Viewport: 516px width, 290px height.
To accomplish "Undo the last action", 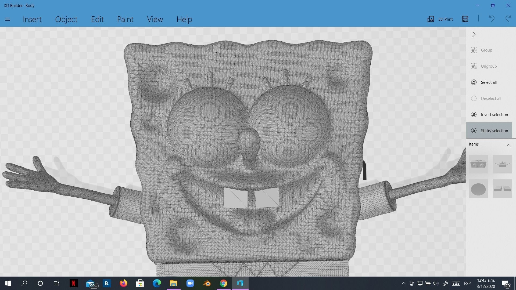I will 492,19.
